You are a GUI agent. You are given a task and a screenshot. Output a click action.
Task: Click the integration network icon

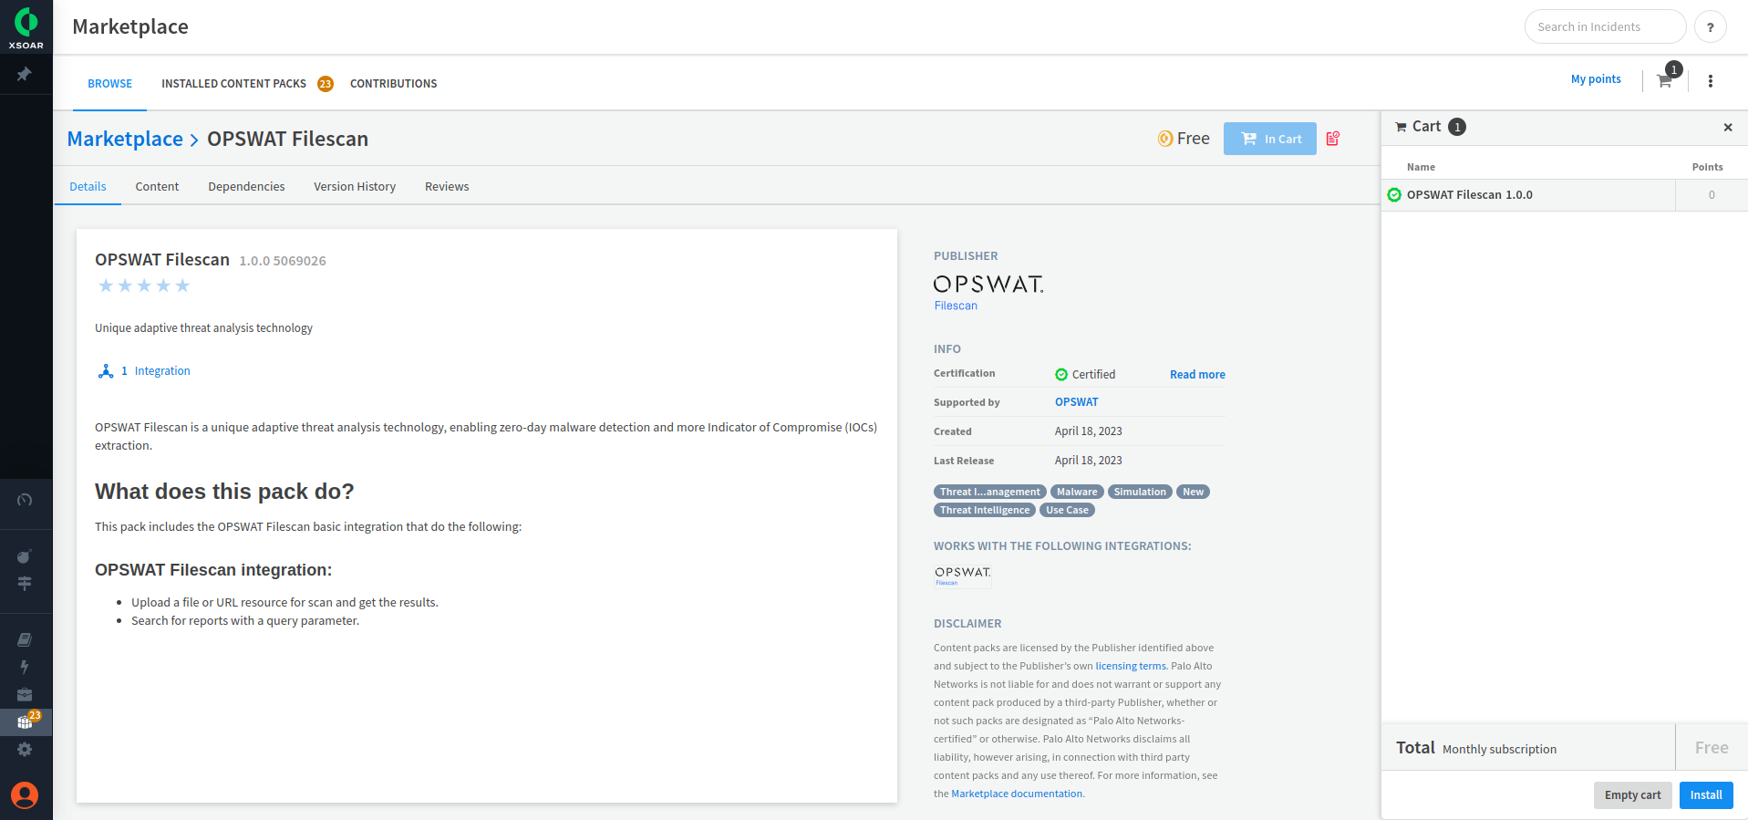tap(106, 371)
